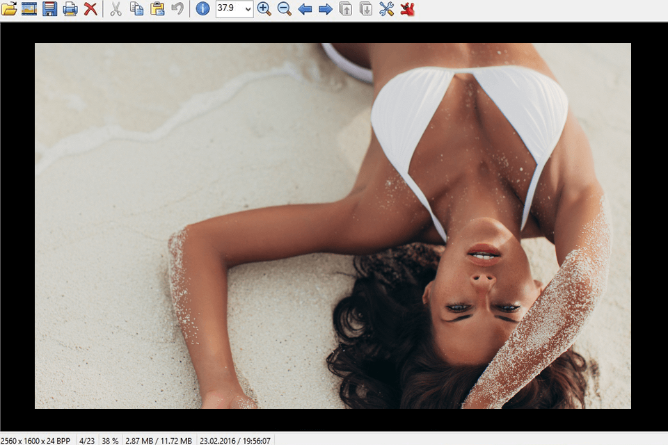Go to previous image with the left arrow
This screenshot has height=445, width=668.
[x=305, y=9]
